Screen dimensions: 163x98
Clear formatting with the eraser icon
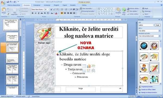point(57,10)
